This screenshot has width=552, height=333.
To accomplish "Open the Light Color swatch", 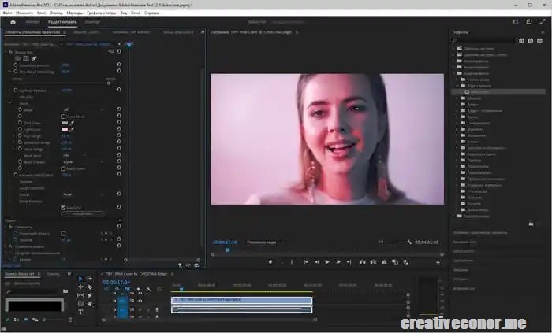I will pos(65,130).
